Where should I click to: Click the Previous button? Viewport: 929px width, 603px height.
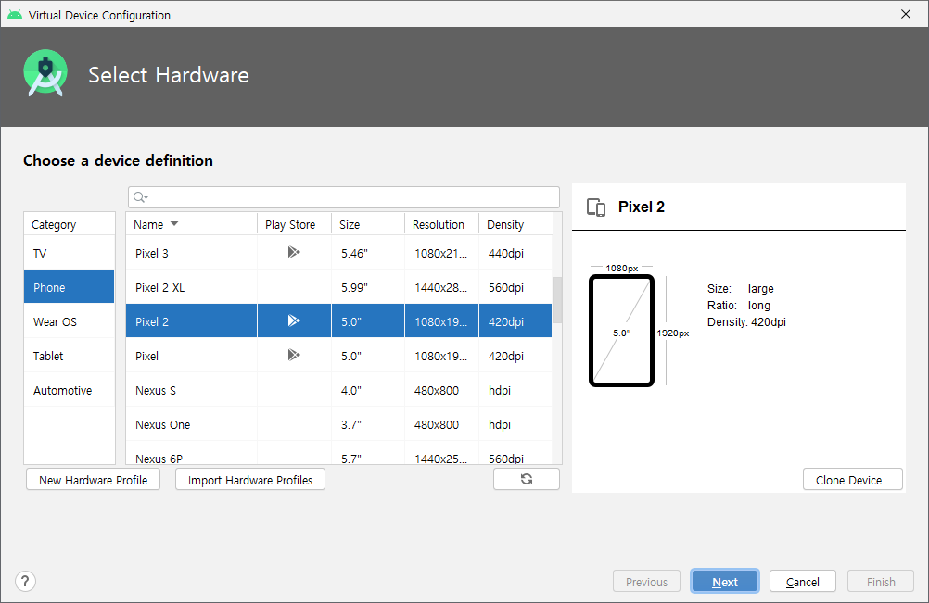pyautogui.click(x=646, y=582)
